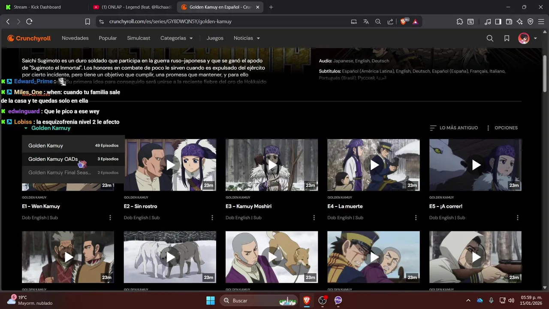This screenshot has width=549, height=309.
Task: Open the Brave Shields lion icon
Action: pyautogui.click(x=404, y=21)
